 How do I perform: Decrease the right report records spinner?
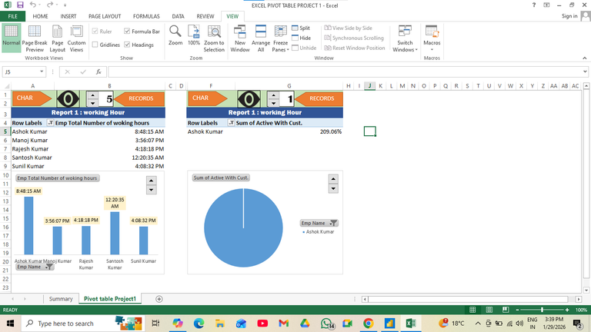pyautogui.click(x=273, y=103)
